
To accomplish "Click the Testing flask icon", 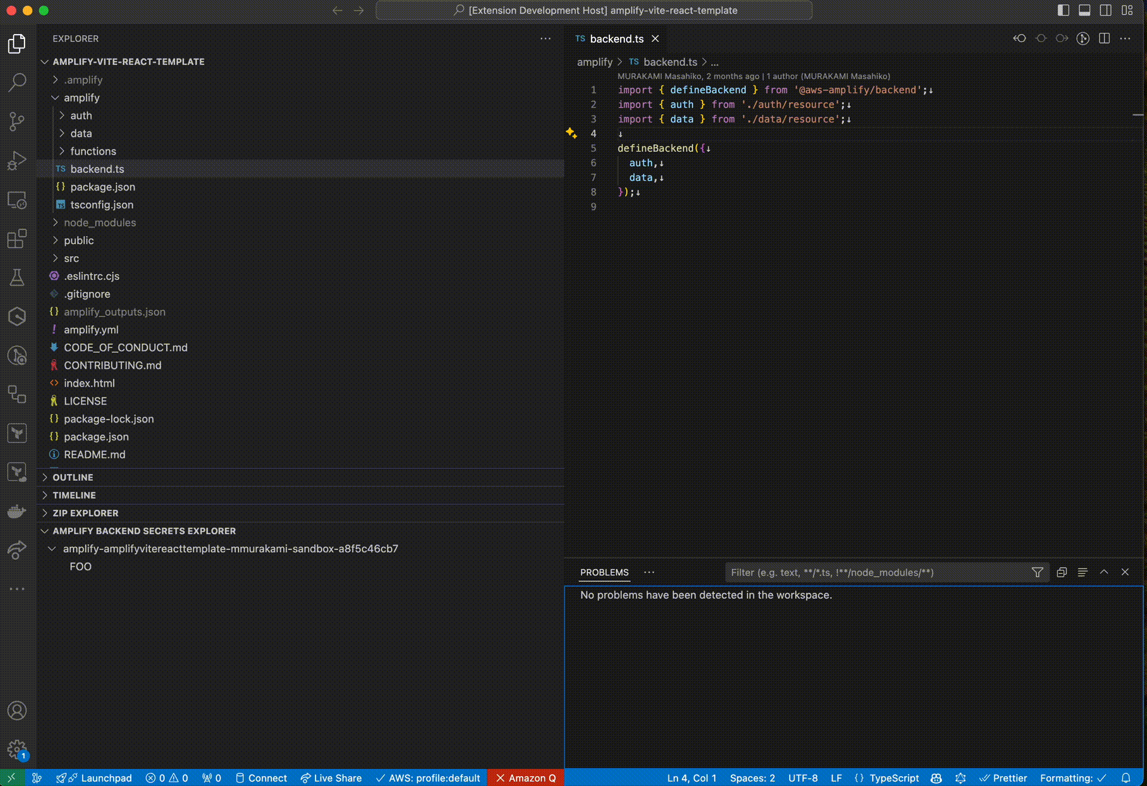I will coord(17,277).
